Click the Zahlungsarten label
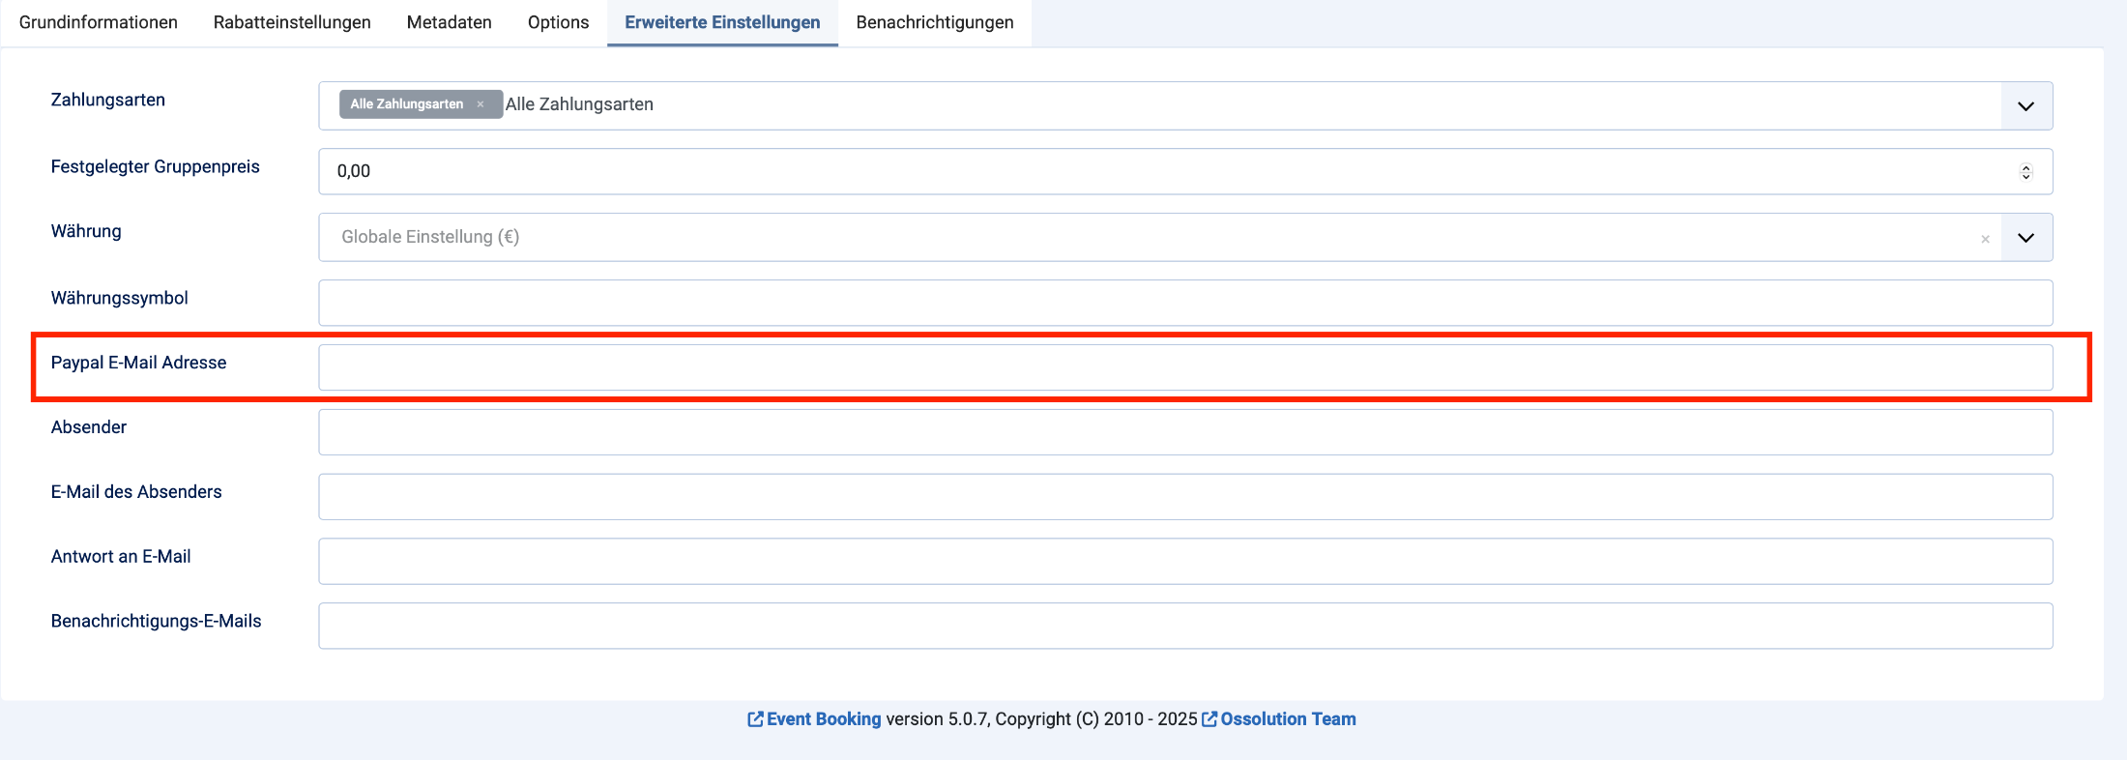The image size is (2127, 760). coord(108,100)
